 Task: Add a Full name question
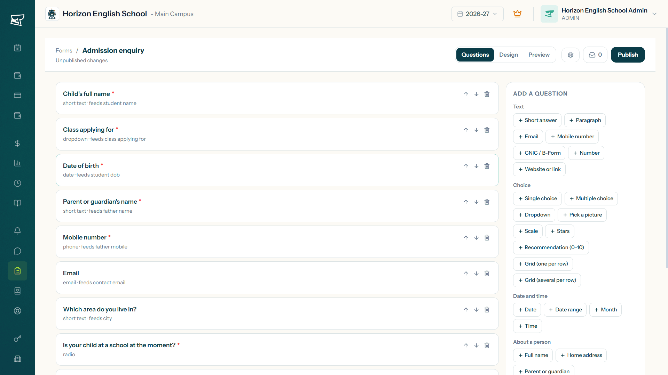(533, 355)
